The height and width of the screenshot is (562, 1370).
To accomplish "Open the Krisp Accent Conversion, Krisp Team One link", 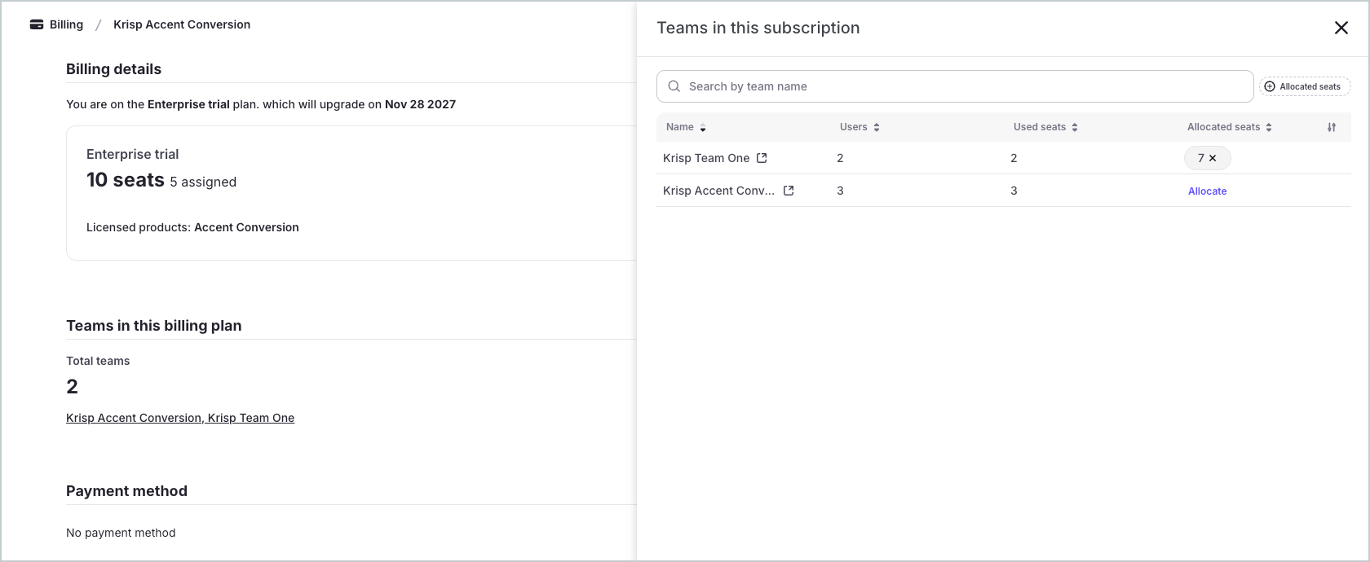I will click(180, 418).
